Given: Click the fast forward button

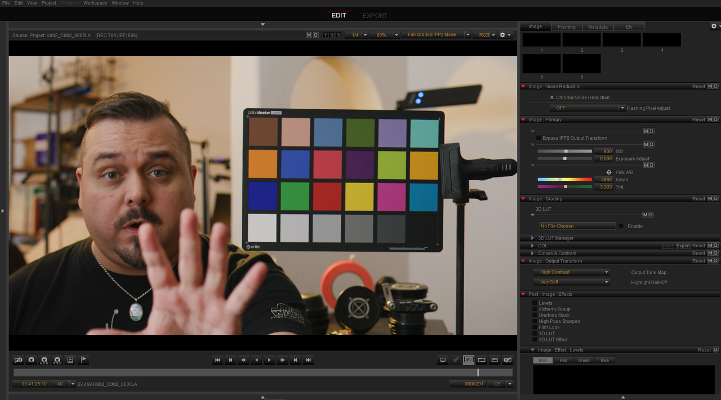Looking at the screenshot, I should [282, 360].
